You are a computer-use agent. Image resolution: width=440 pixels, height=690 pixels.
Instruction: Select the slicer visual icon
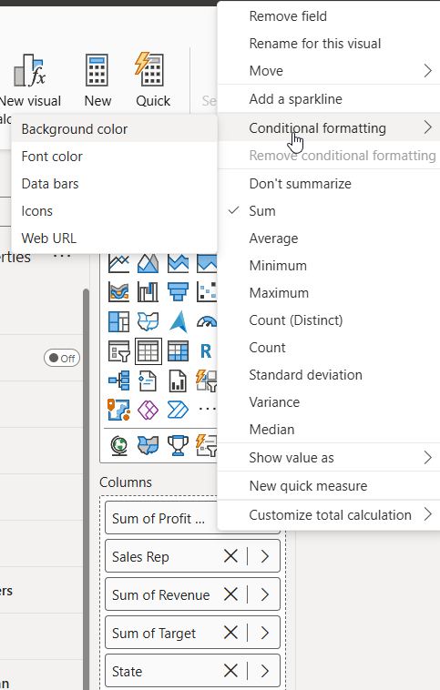point(119,351)
